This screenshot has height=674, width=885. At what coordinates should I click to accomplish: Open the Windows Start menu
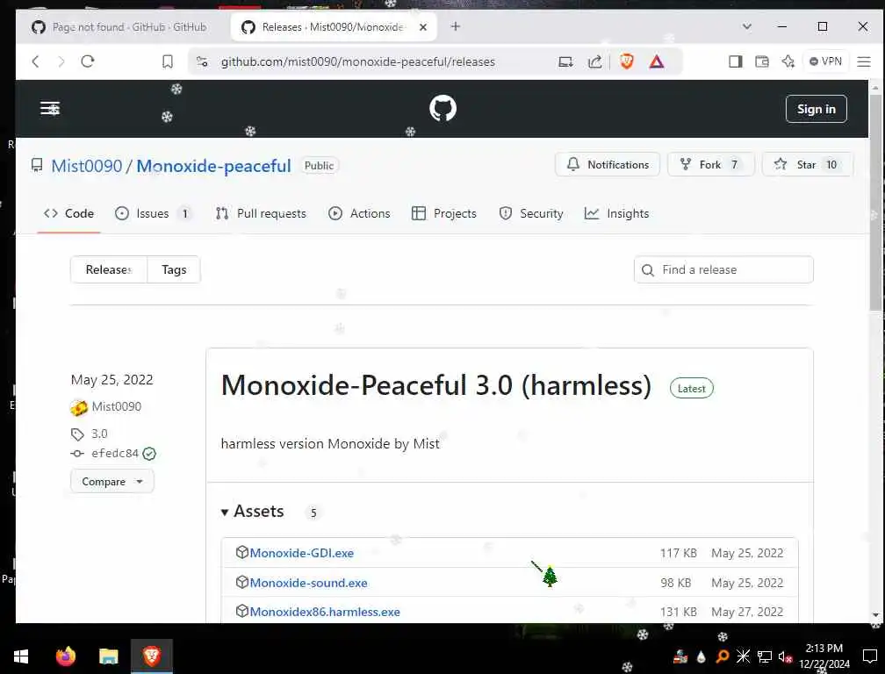point(21,656)
